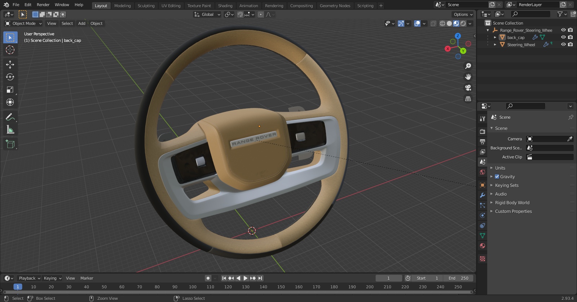This screenshot has width=577, height=302.
Task: Select the Measure tool
Action: [x=10, y=130]
